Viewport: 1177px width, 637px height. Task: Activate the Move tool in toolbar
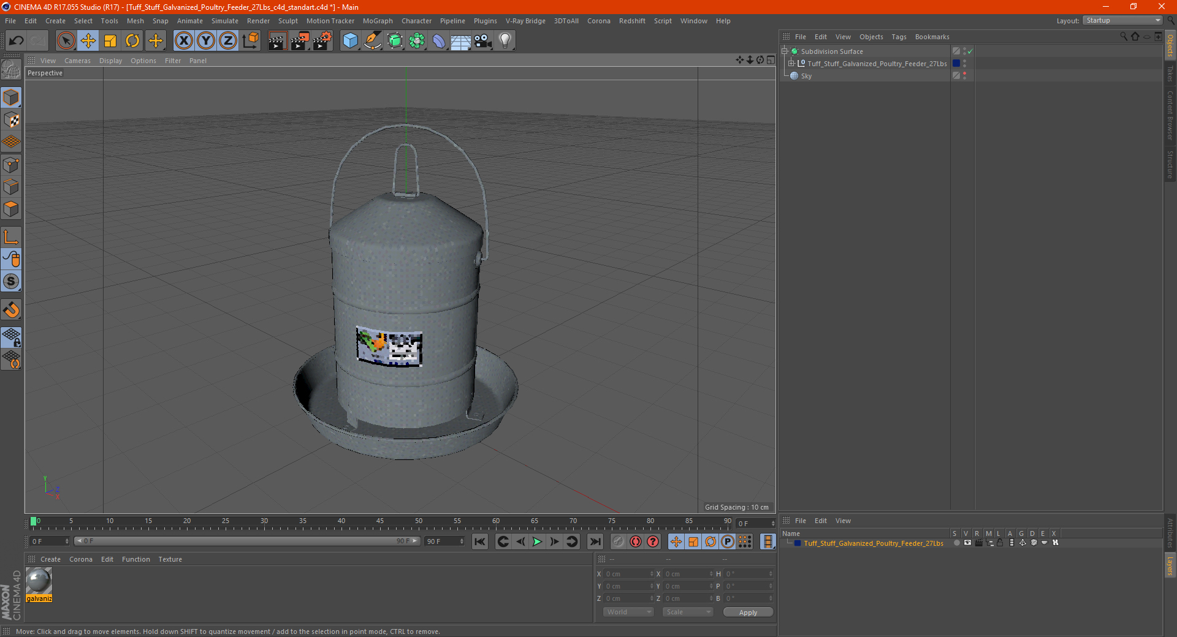pos(88,40)
